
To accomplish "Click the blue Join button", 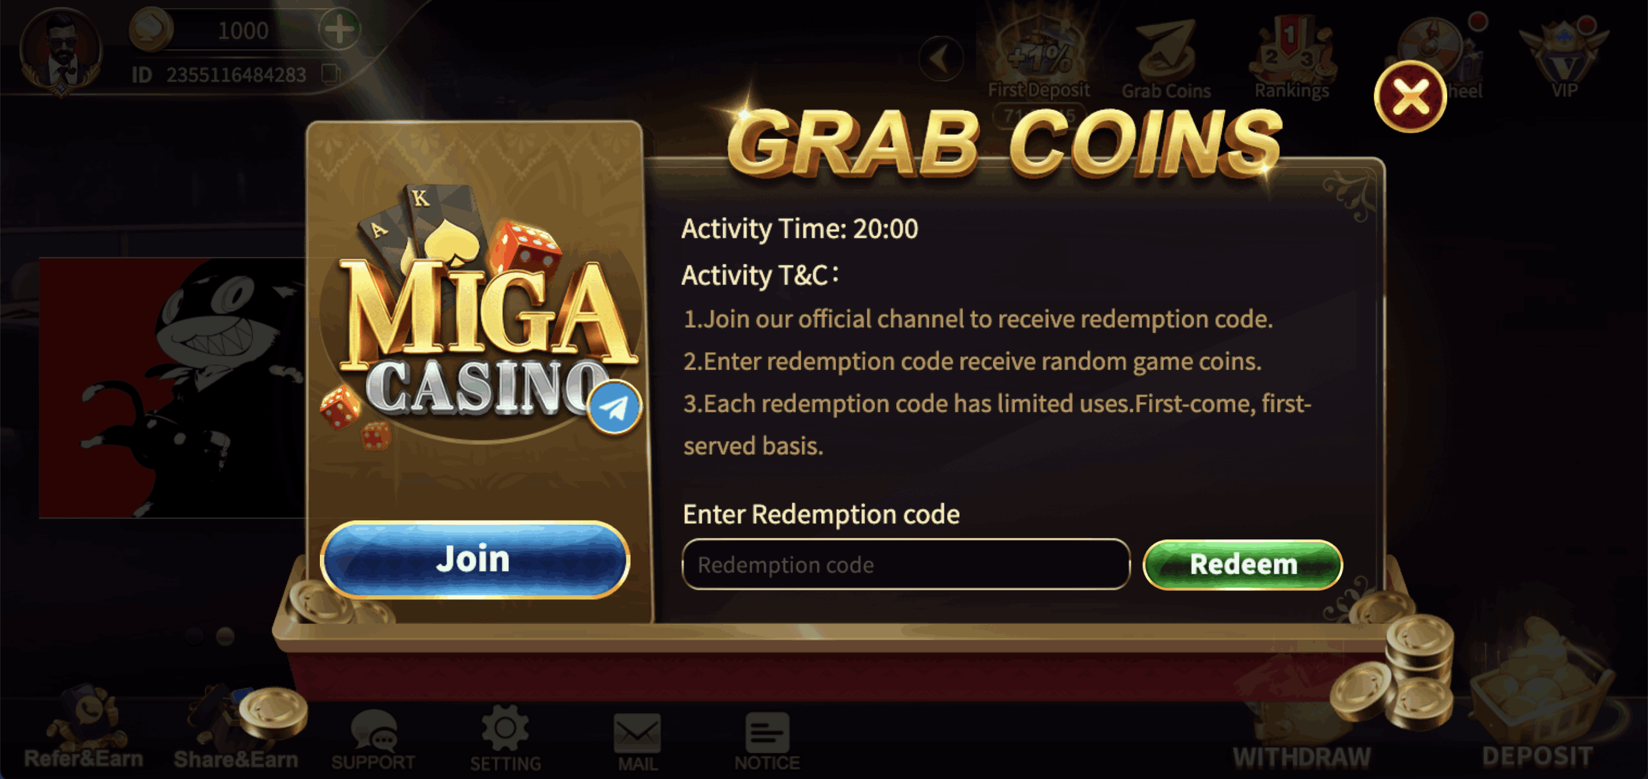I will (475, 559).
